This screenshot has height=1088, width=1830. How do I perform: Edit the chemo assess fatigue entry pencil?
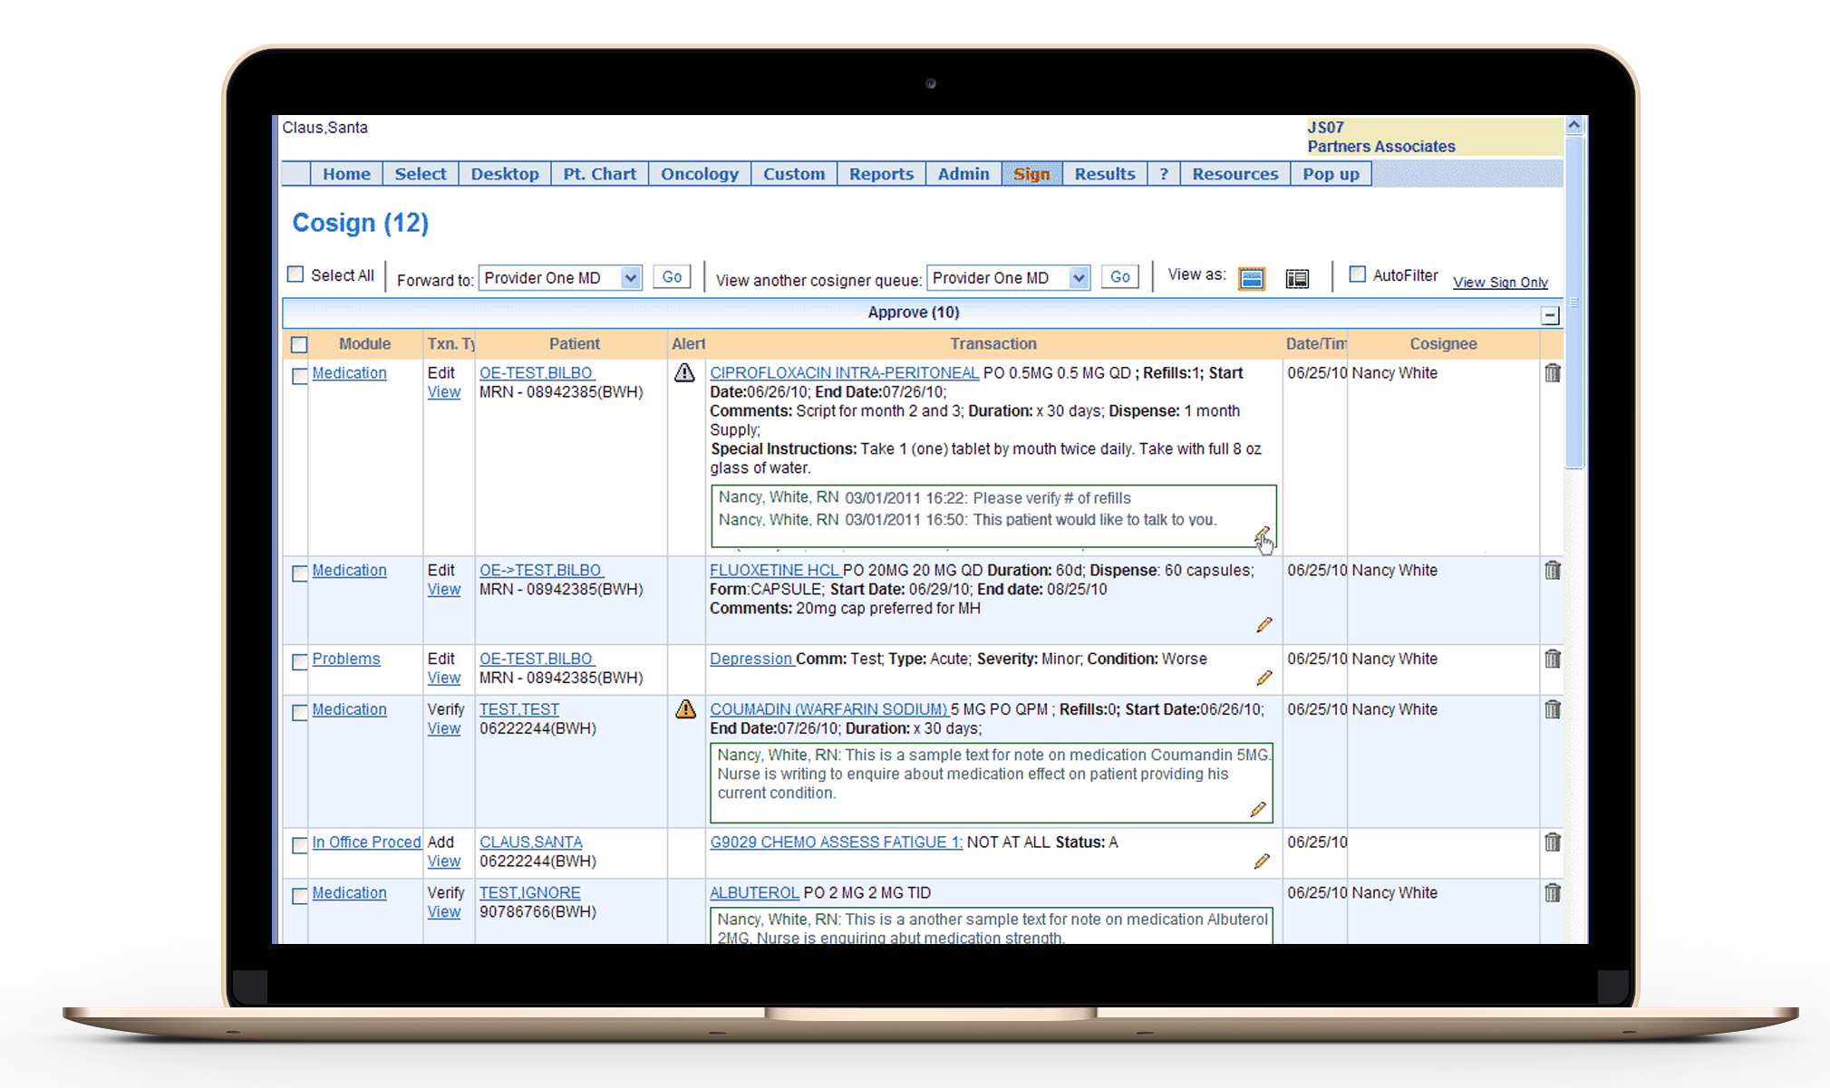click(x=1262, y=862)
